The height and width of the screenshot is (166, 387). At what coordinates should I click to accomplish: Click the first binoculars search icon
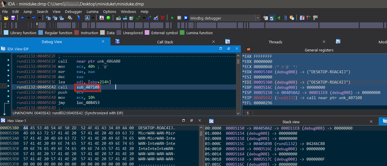point(48,18)
